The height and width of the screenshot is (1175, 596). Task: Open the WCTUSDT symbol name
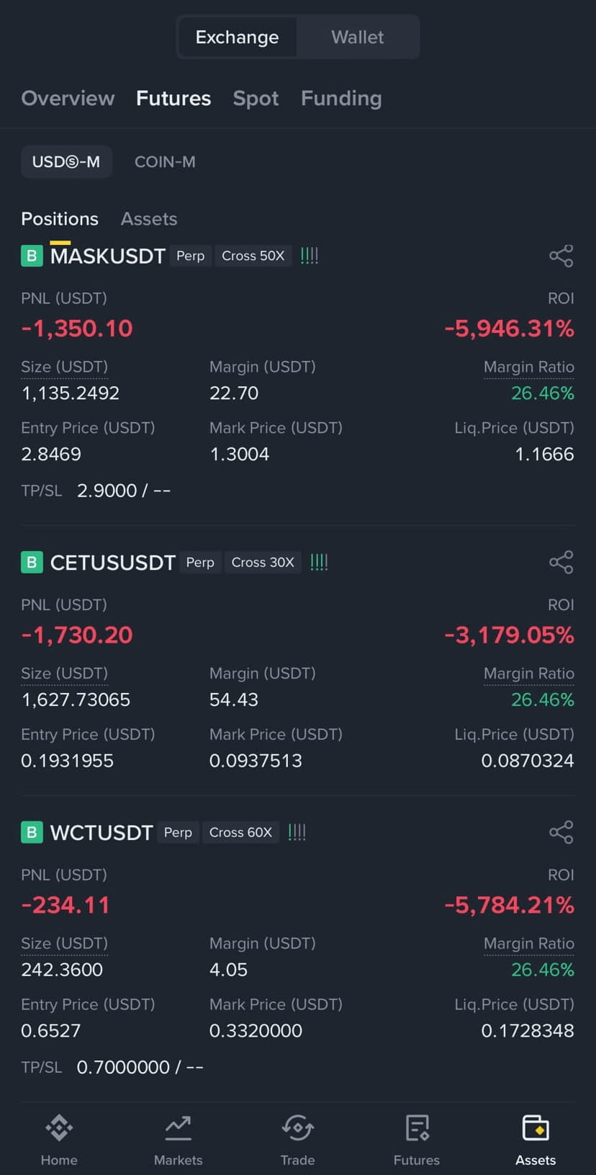(x=101, y=832)
